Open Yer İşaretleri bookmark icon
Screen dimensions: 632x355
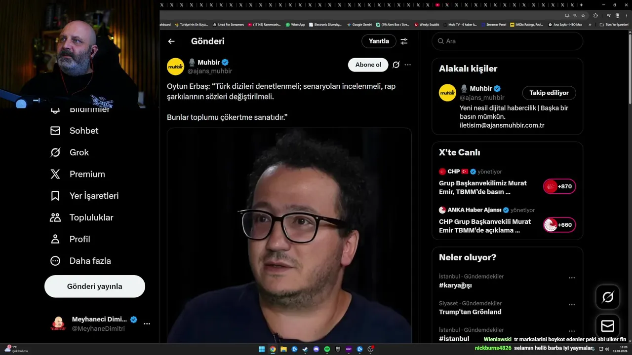55,196
